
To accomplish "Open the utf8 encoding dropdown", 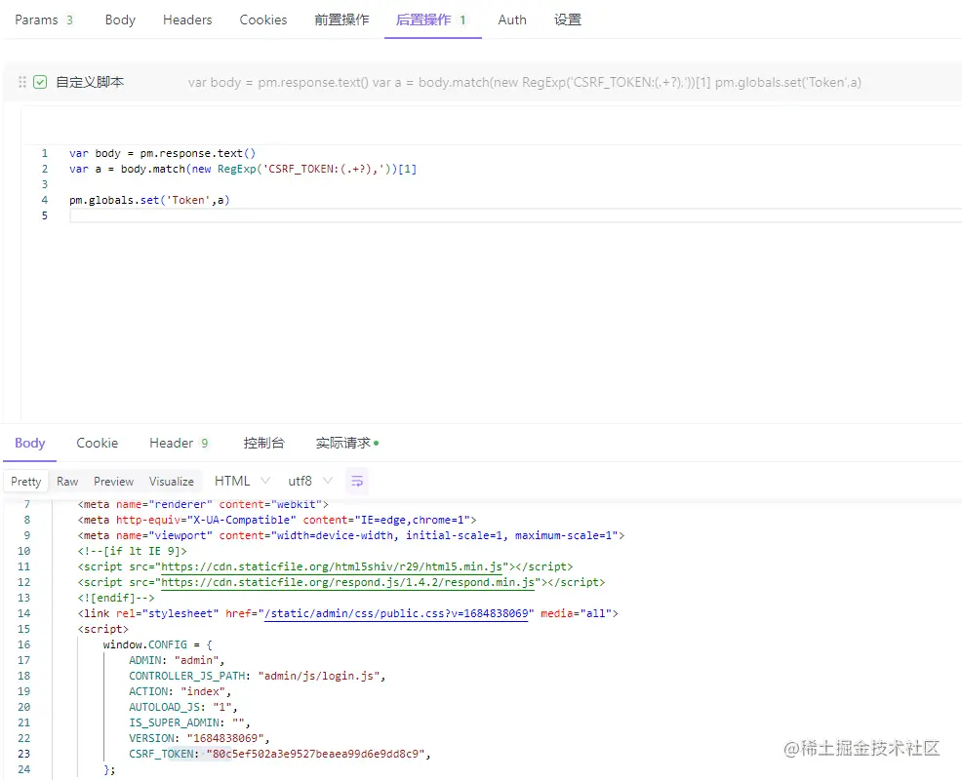I will [310, 481].
